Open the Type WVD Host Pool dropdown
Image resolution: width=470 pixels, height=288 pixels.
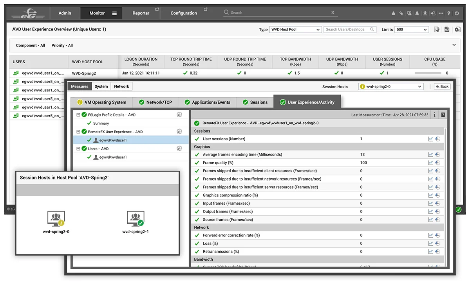click(x=296, y=29)
